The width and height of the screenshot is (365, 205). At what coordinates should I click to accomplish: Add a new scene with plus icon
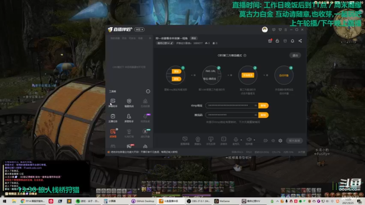150,38
